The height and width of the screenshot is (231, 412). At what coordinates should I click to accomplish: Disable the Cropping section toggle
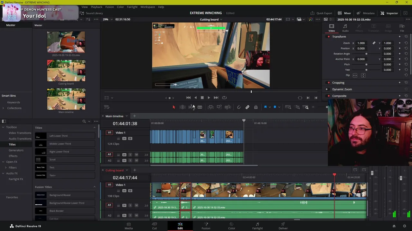pyautogui.click(x=328, y=83)
